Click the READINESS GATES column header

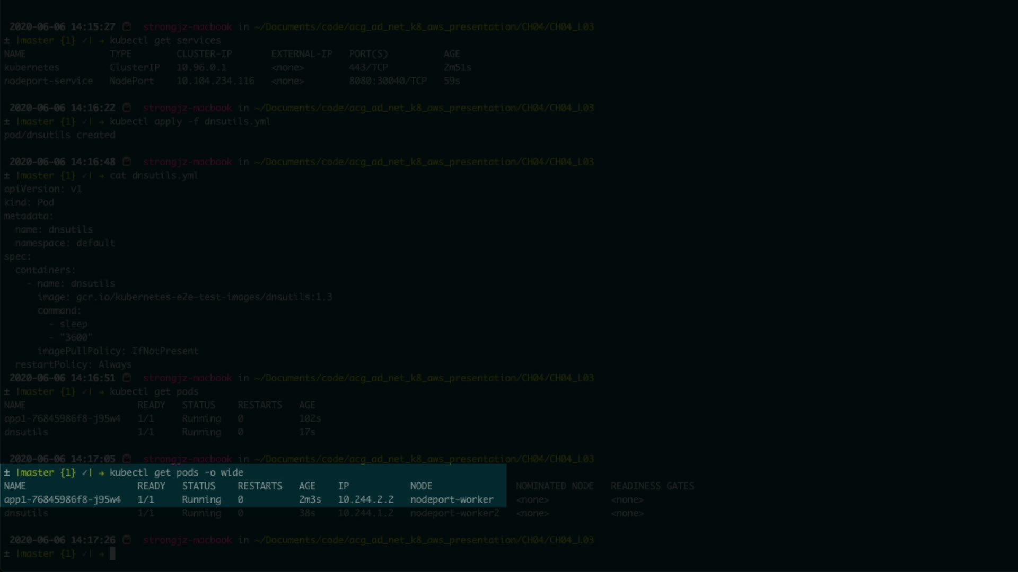click(x=652, y=486)
